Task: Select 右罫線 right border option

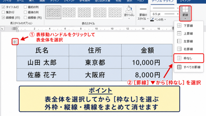Action: (189, 49)
